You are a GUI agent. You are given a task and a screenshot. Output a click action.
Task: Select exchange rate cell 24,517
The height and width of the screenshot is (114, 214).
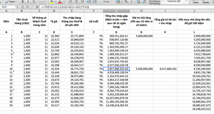54,105
